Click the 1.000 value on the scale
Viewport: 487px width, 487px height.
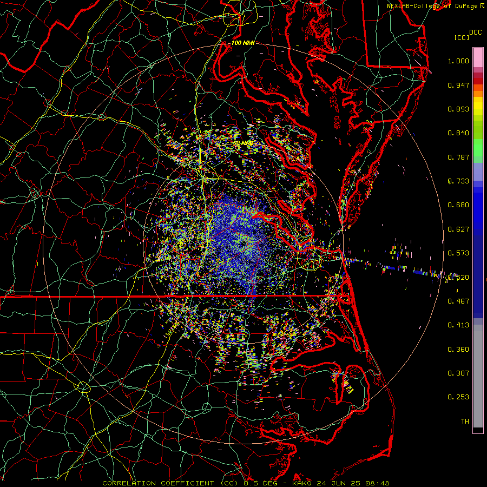[x=458, y=61]
